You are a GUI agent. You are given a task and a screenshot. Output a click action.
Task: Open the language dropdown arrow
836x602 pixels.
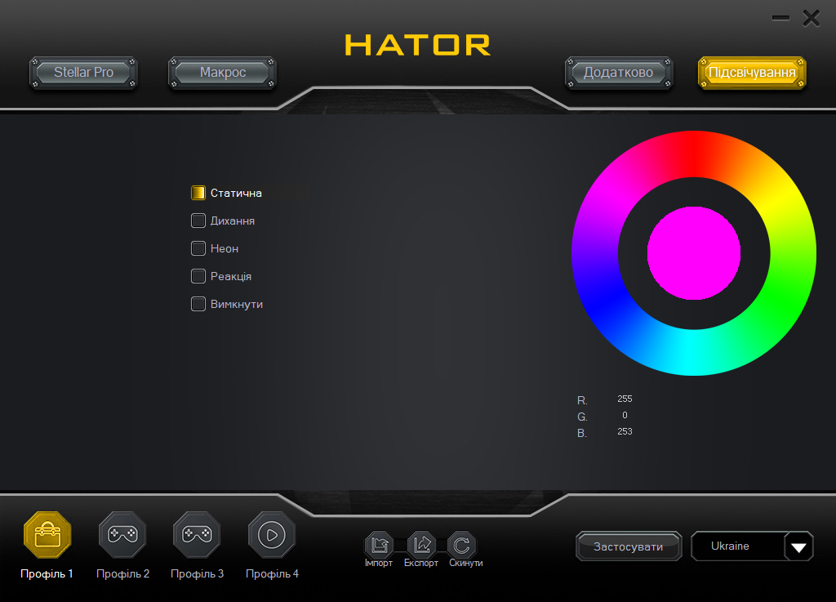(798, 546)
